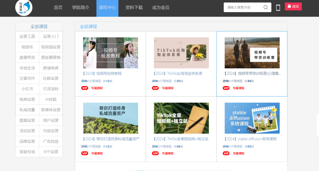Select the 运营工具 category

coord(27,37)
